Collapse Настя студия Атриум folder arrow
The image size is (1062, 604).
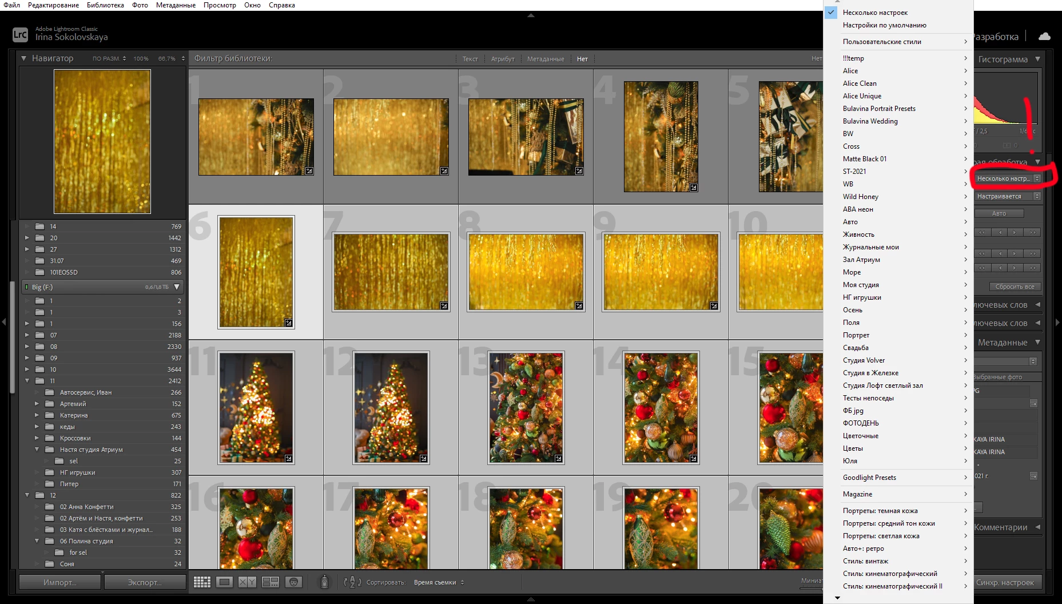click(37, 450)
